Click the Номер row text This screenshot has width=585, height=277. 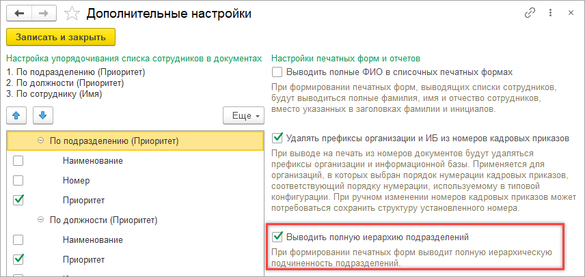pos(77,181)
